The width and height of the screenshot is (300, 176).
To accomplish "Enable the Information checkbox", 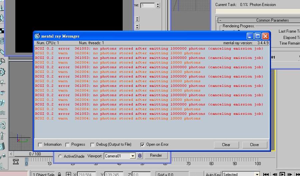I will tap(40, 145).
